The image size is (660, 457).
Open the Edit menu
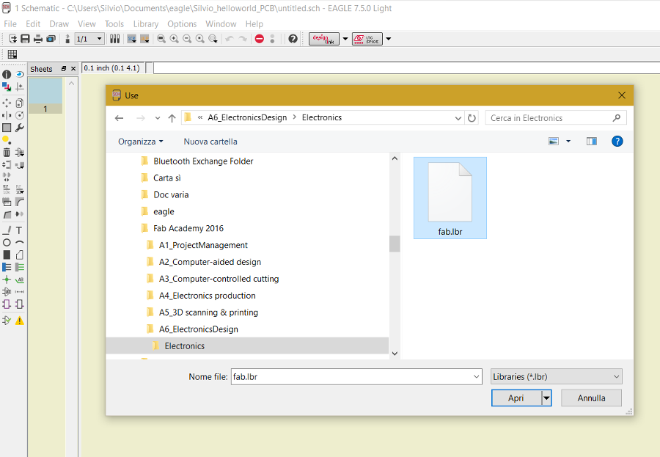point(33,24)
